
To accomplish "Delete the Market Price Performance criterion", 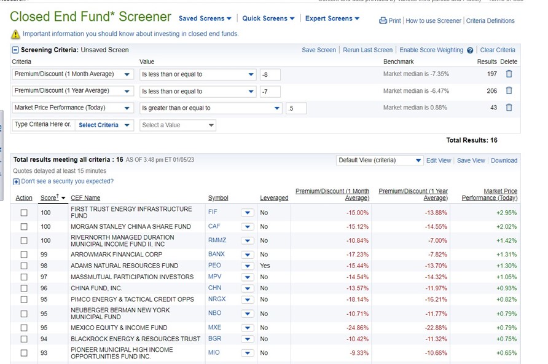I will (509, 108).
